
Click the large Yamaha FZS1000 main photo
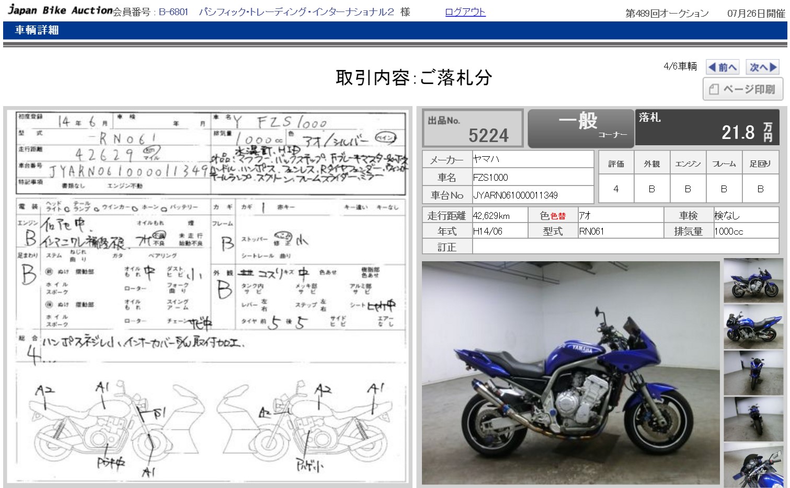click(570, 373)
